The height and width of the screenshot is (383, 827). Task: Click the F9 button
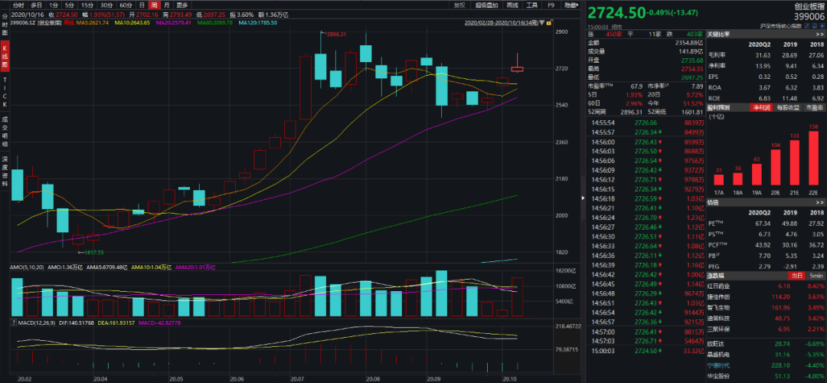(x=551, y=5)
